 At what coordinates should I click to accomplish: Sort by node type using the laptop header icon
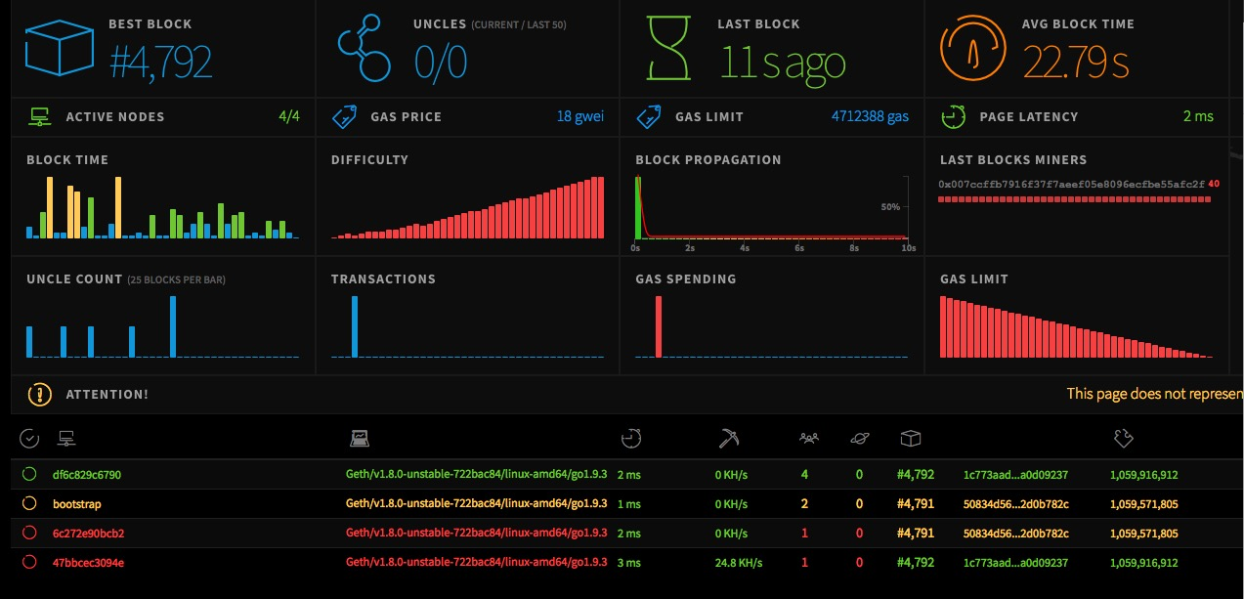[360, 439]
